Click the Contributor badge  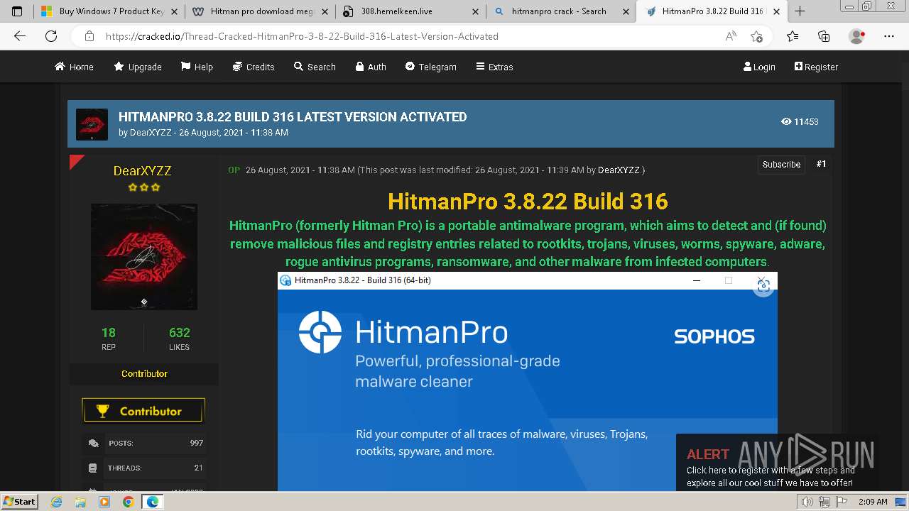(x=143, y=411)
